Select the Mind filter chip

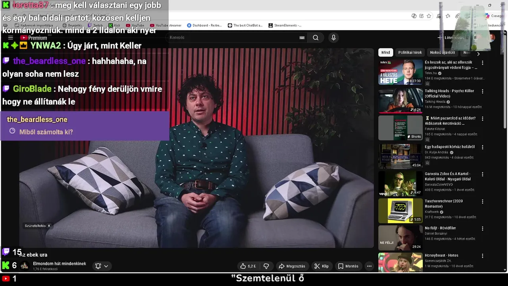point(385,52)
